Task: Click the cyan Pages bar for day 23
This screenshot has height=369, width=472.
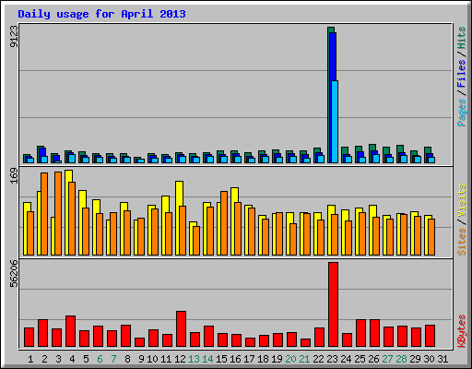Action: point(335,122)
